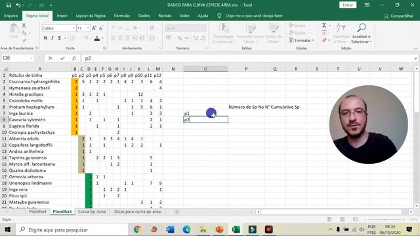This screenshot has width=420, height=236.
Task: Open Word from the taskbar
Action: point(170,229)
